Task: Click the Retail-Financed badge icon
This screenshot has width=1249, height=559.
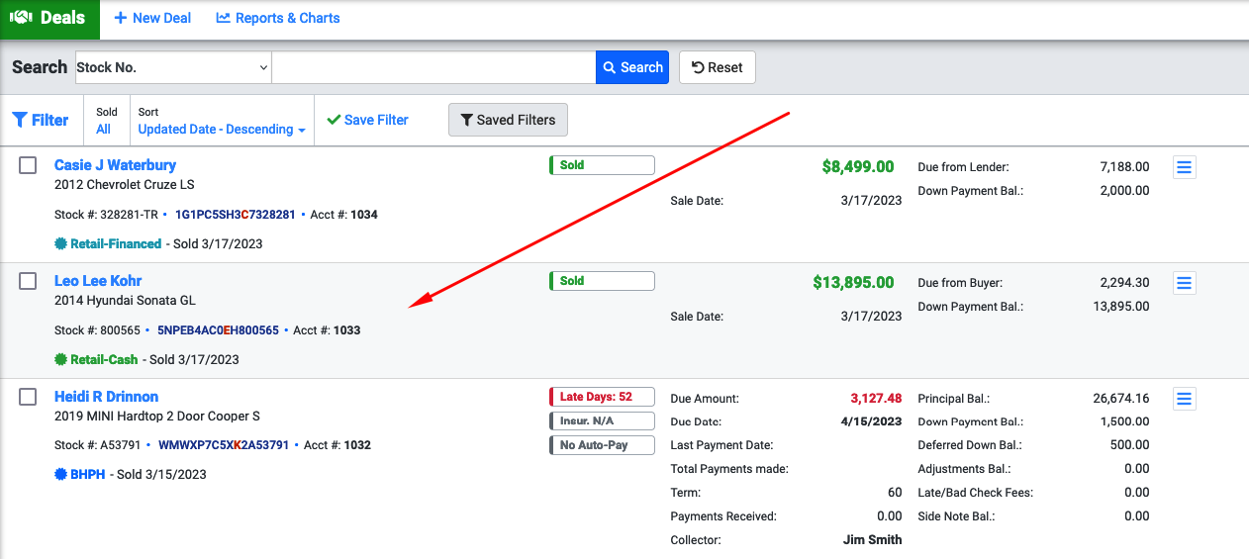Action: tap(61, 244)
